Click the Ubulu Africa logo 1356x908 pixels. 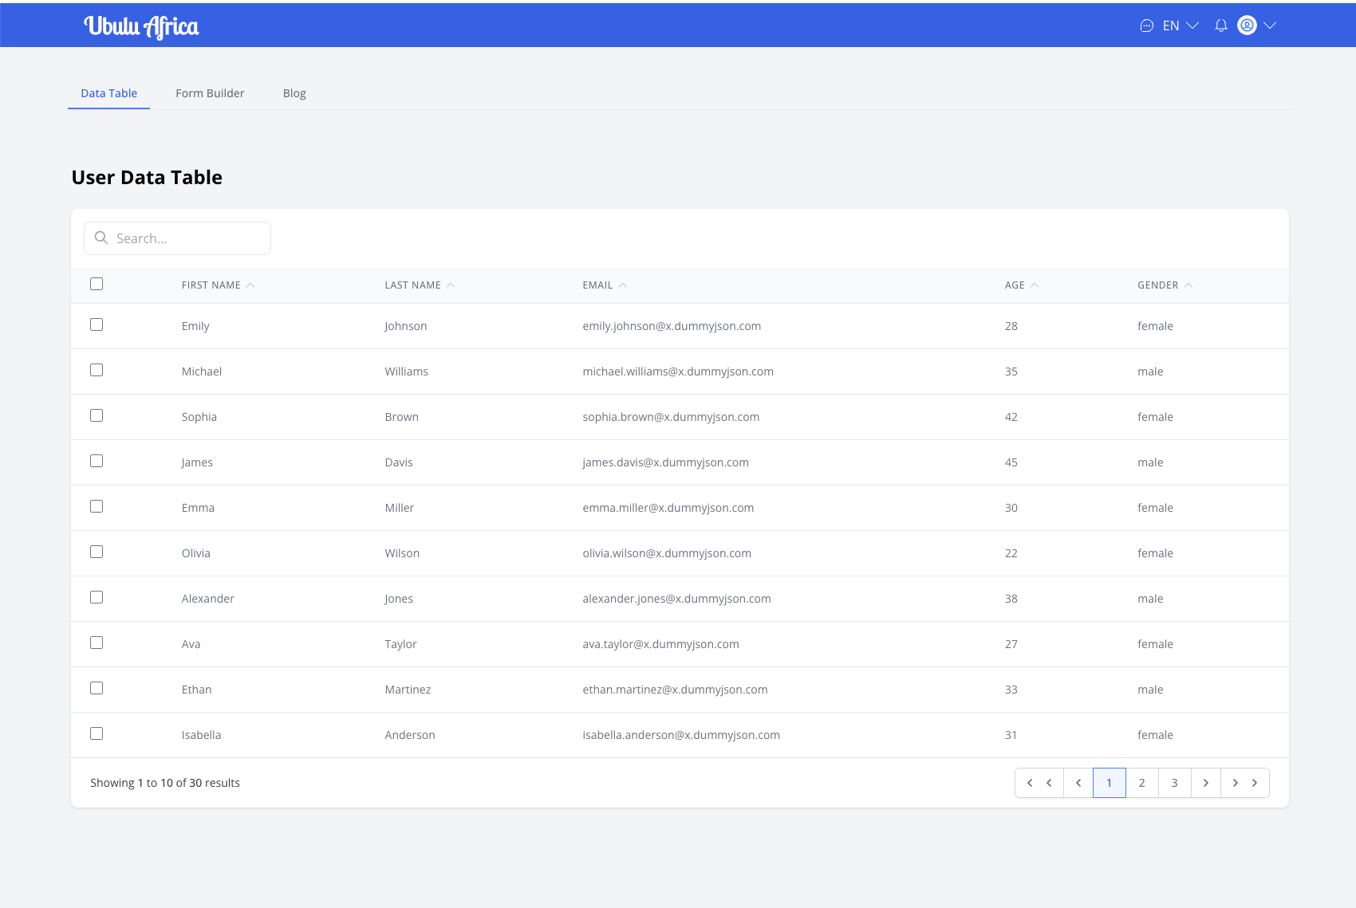141,26
